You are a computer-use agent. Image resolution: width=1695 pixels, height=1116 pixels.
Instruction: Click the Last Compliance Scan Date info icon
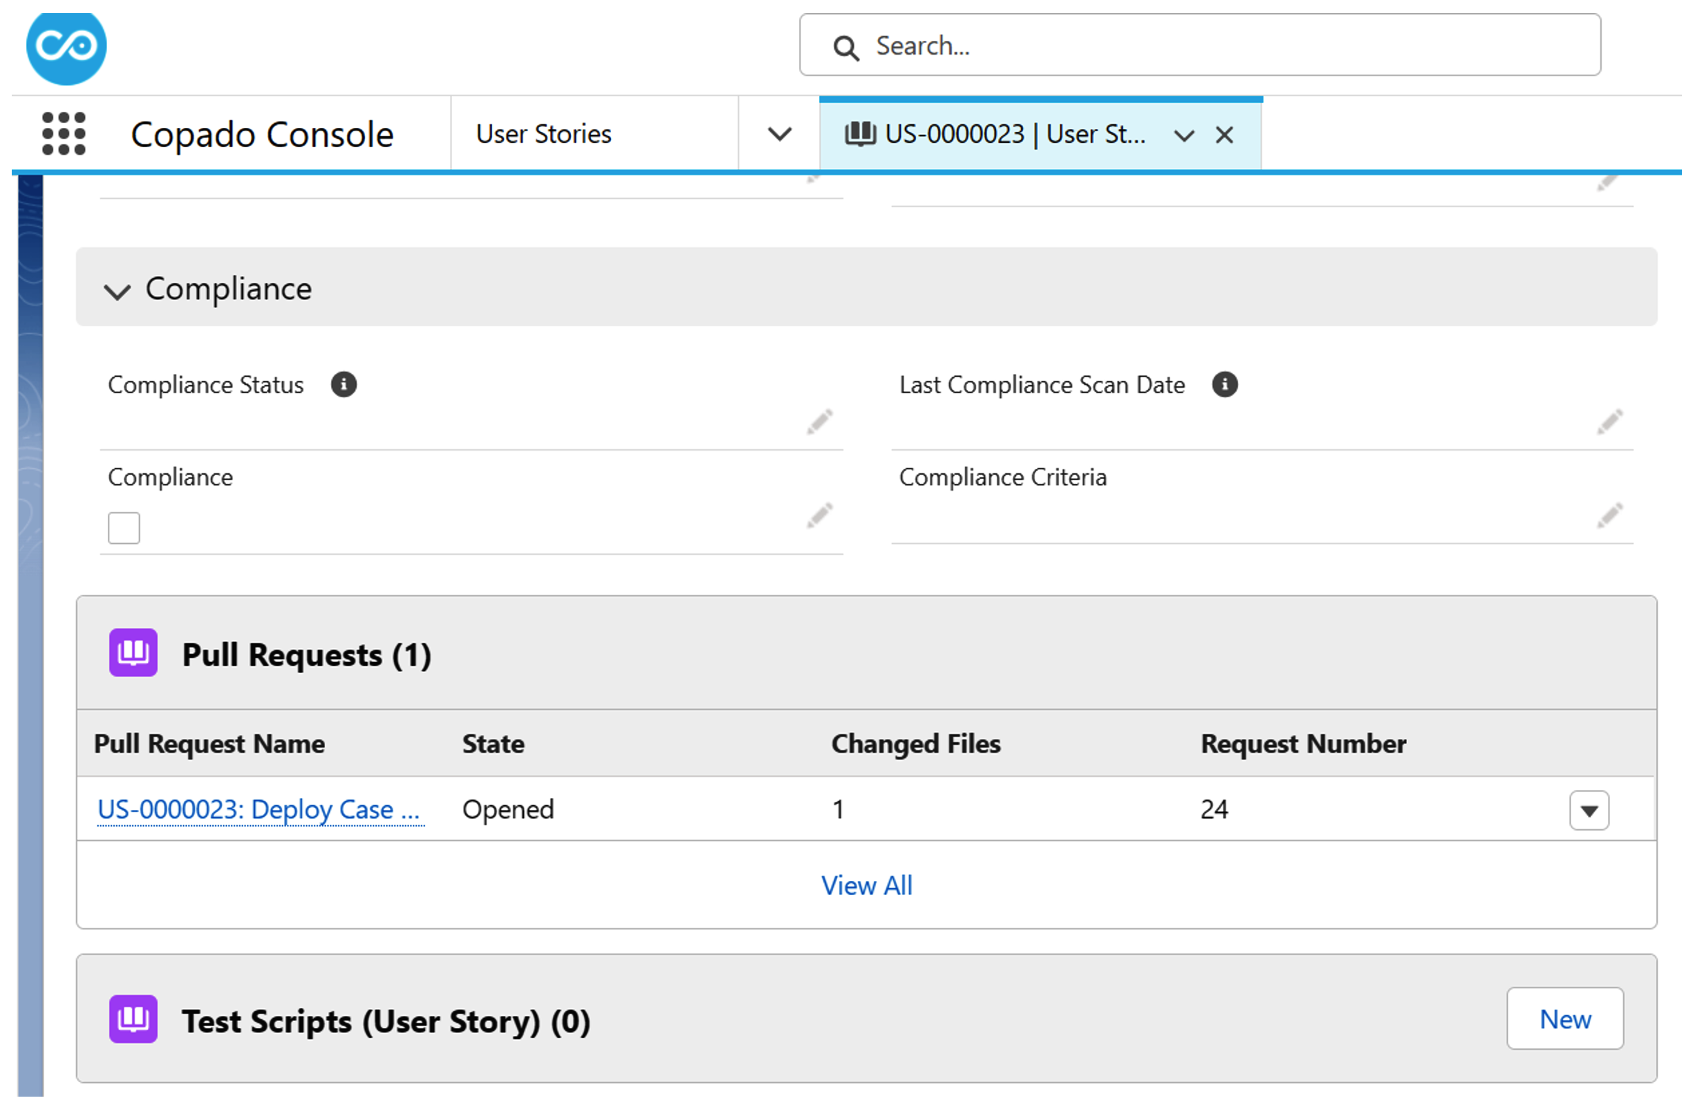[x=1225, y=385]
